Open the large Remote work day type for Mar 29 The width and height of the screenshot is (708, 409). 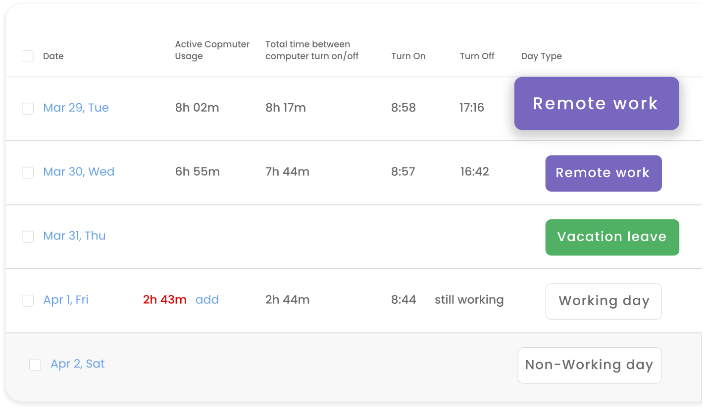(596, 103)
